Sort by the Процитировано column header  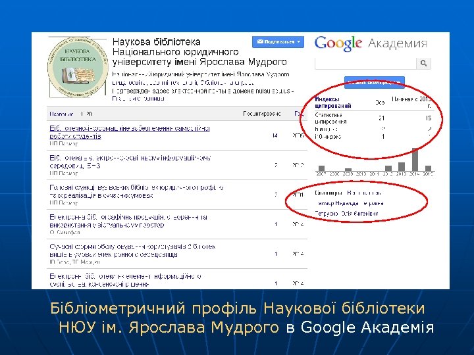262,114
